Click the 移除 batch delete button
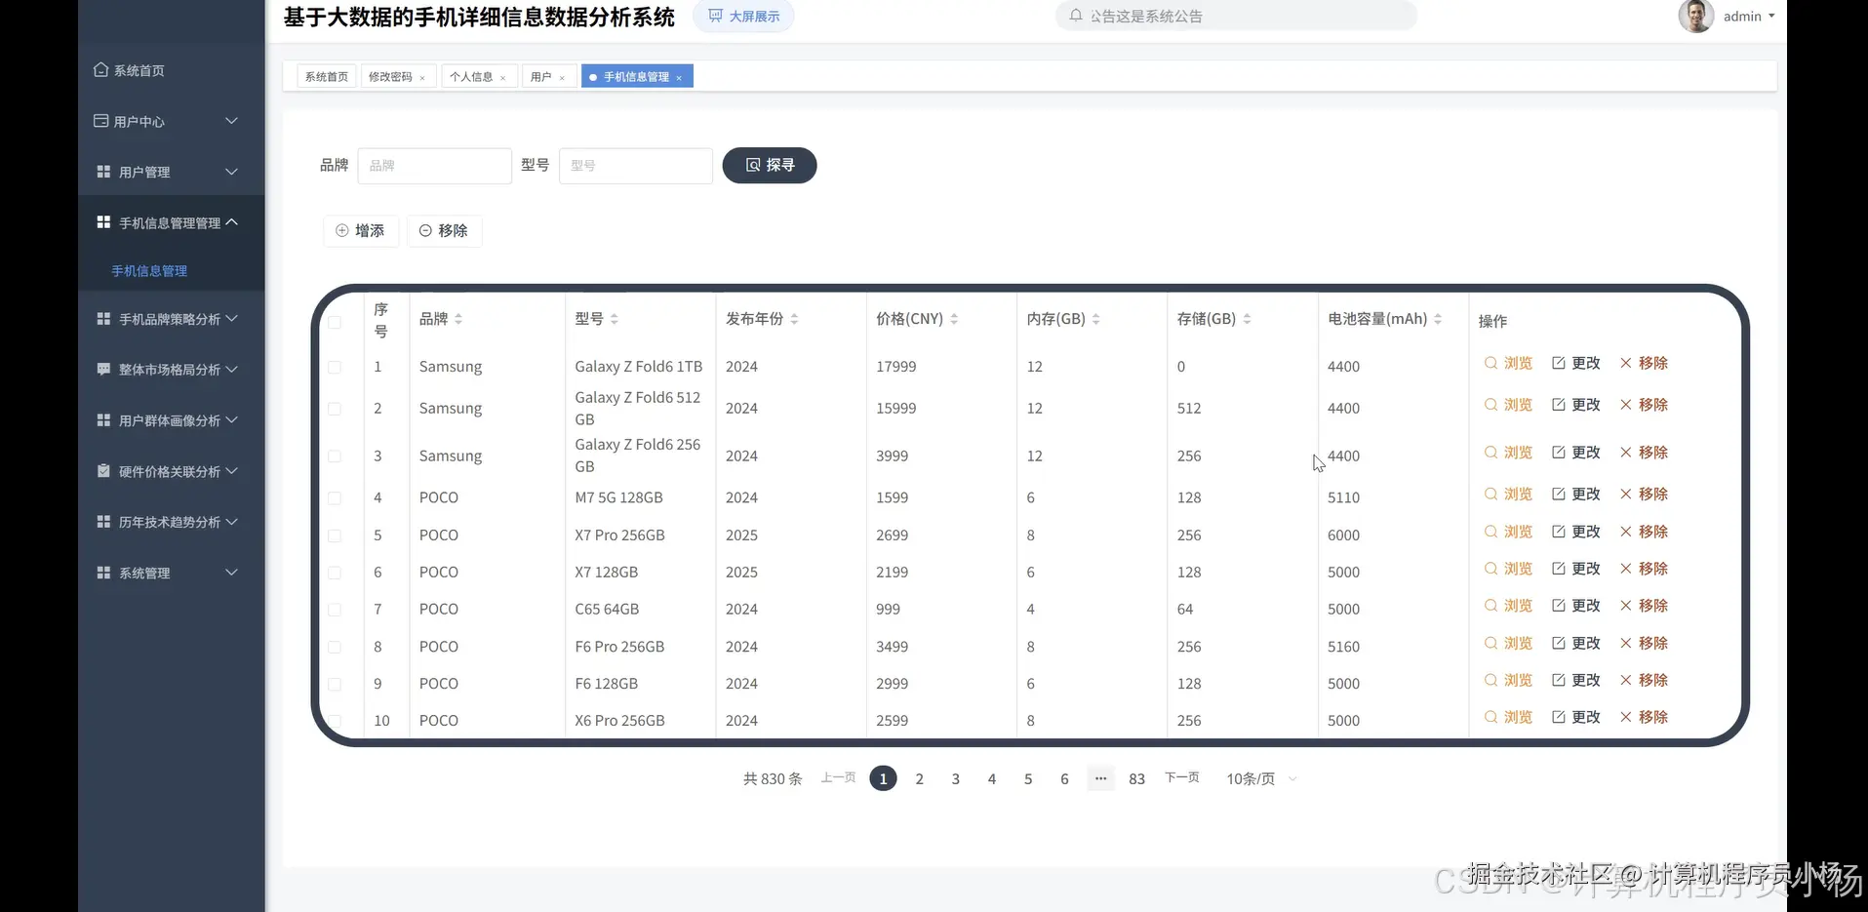1868x912 pixels. pos(444,231)
